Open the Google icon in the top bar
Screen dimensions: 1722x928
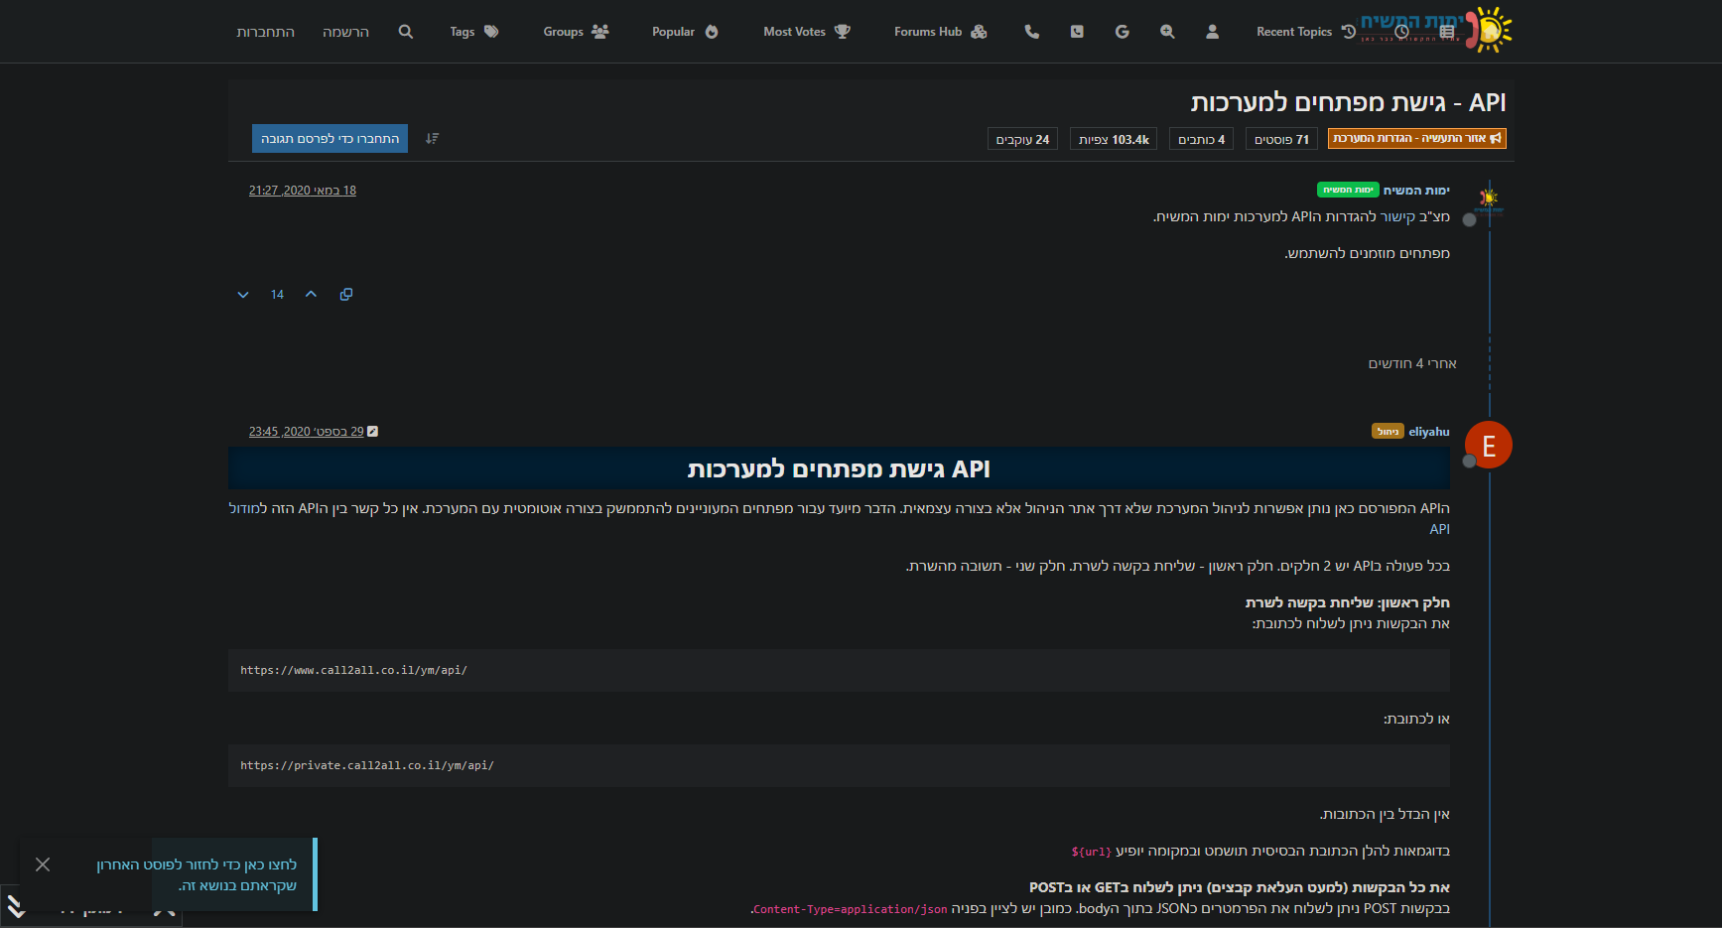(x=1122, y=31)
